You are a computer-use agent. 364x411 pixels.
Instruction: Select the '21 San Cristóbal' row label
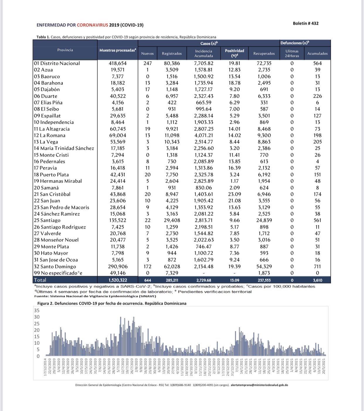point(52,194)
